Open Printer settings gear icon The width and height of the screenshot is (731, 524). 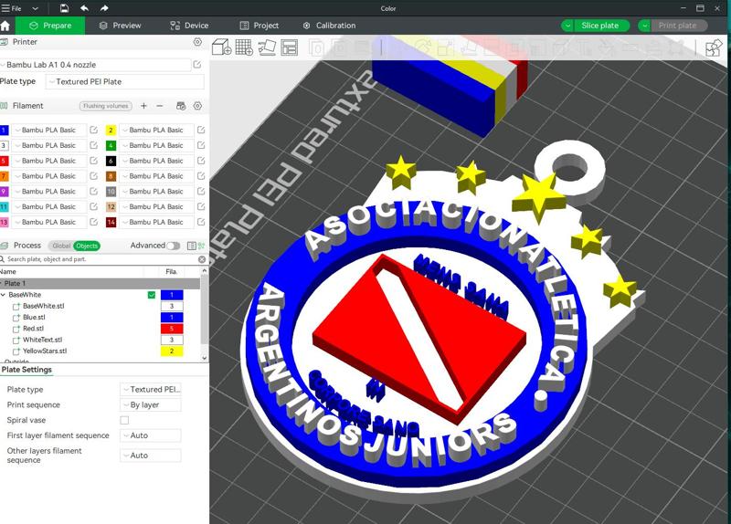pyautogui.click(x=197, y=42)
